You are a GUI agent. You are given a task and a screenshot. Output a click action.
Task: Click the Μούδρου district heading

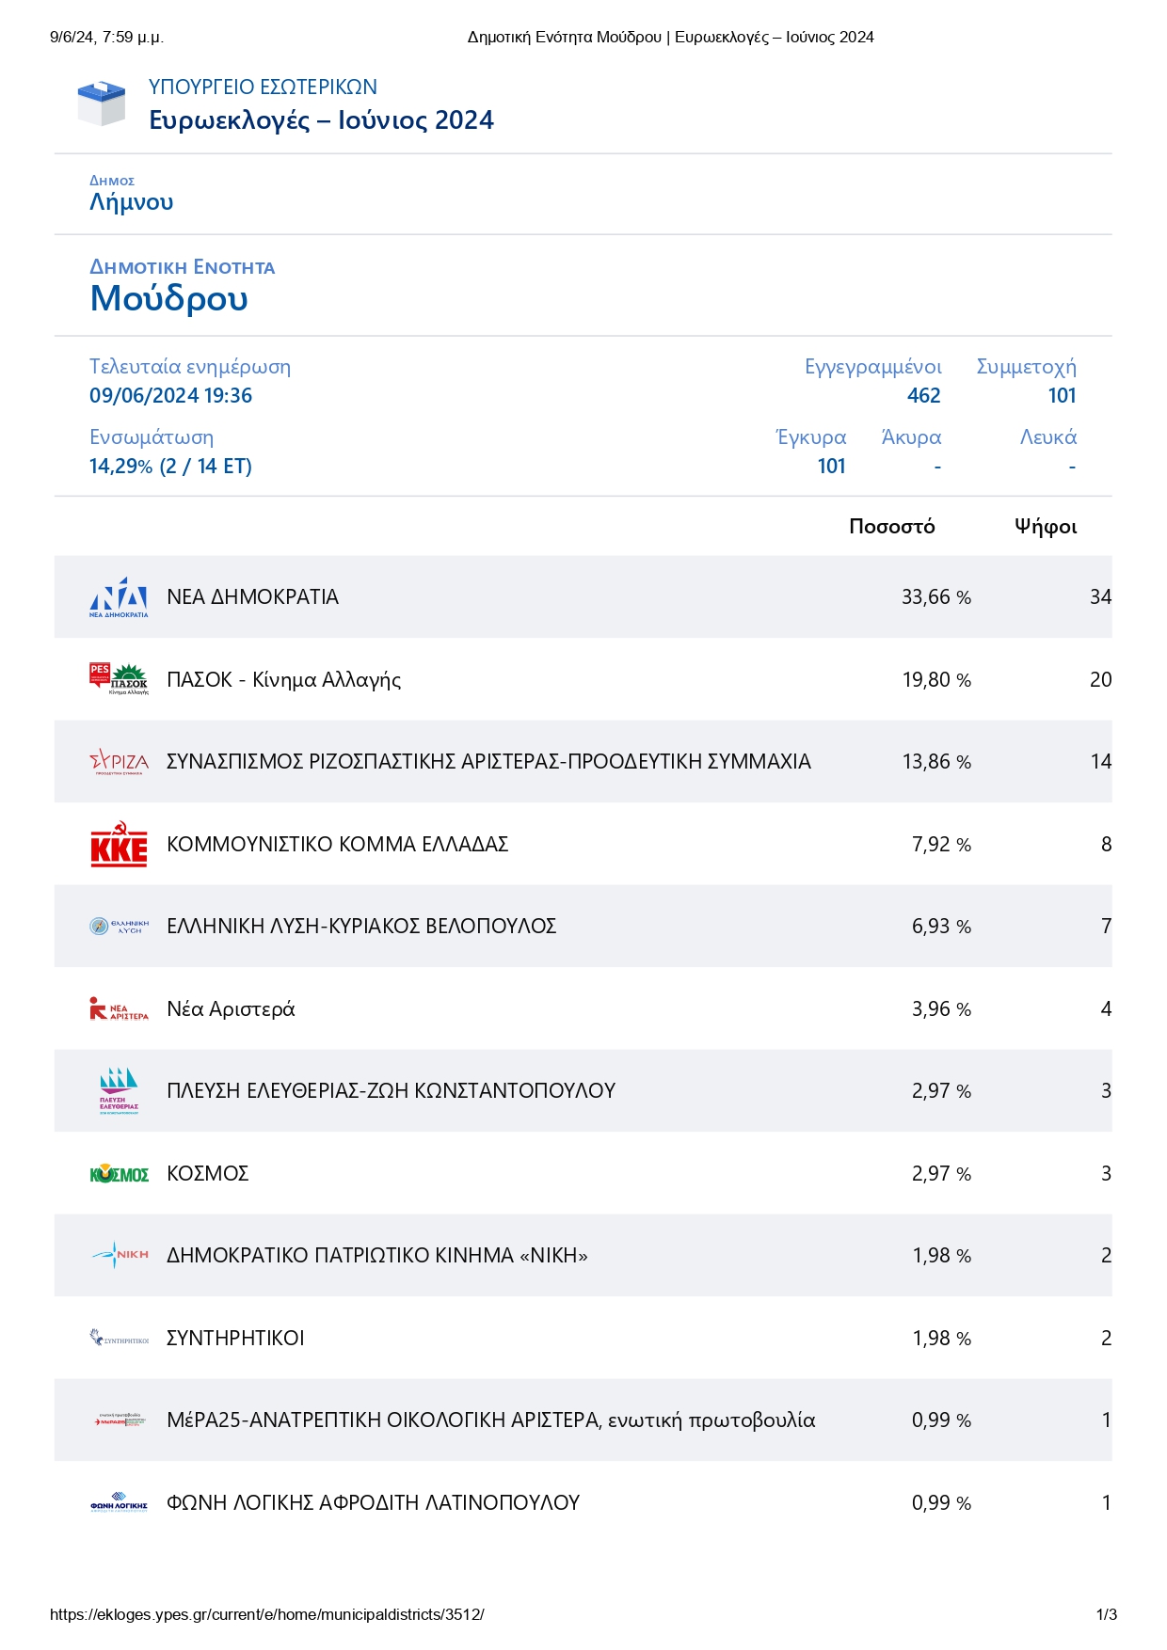point(168,298)
